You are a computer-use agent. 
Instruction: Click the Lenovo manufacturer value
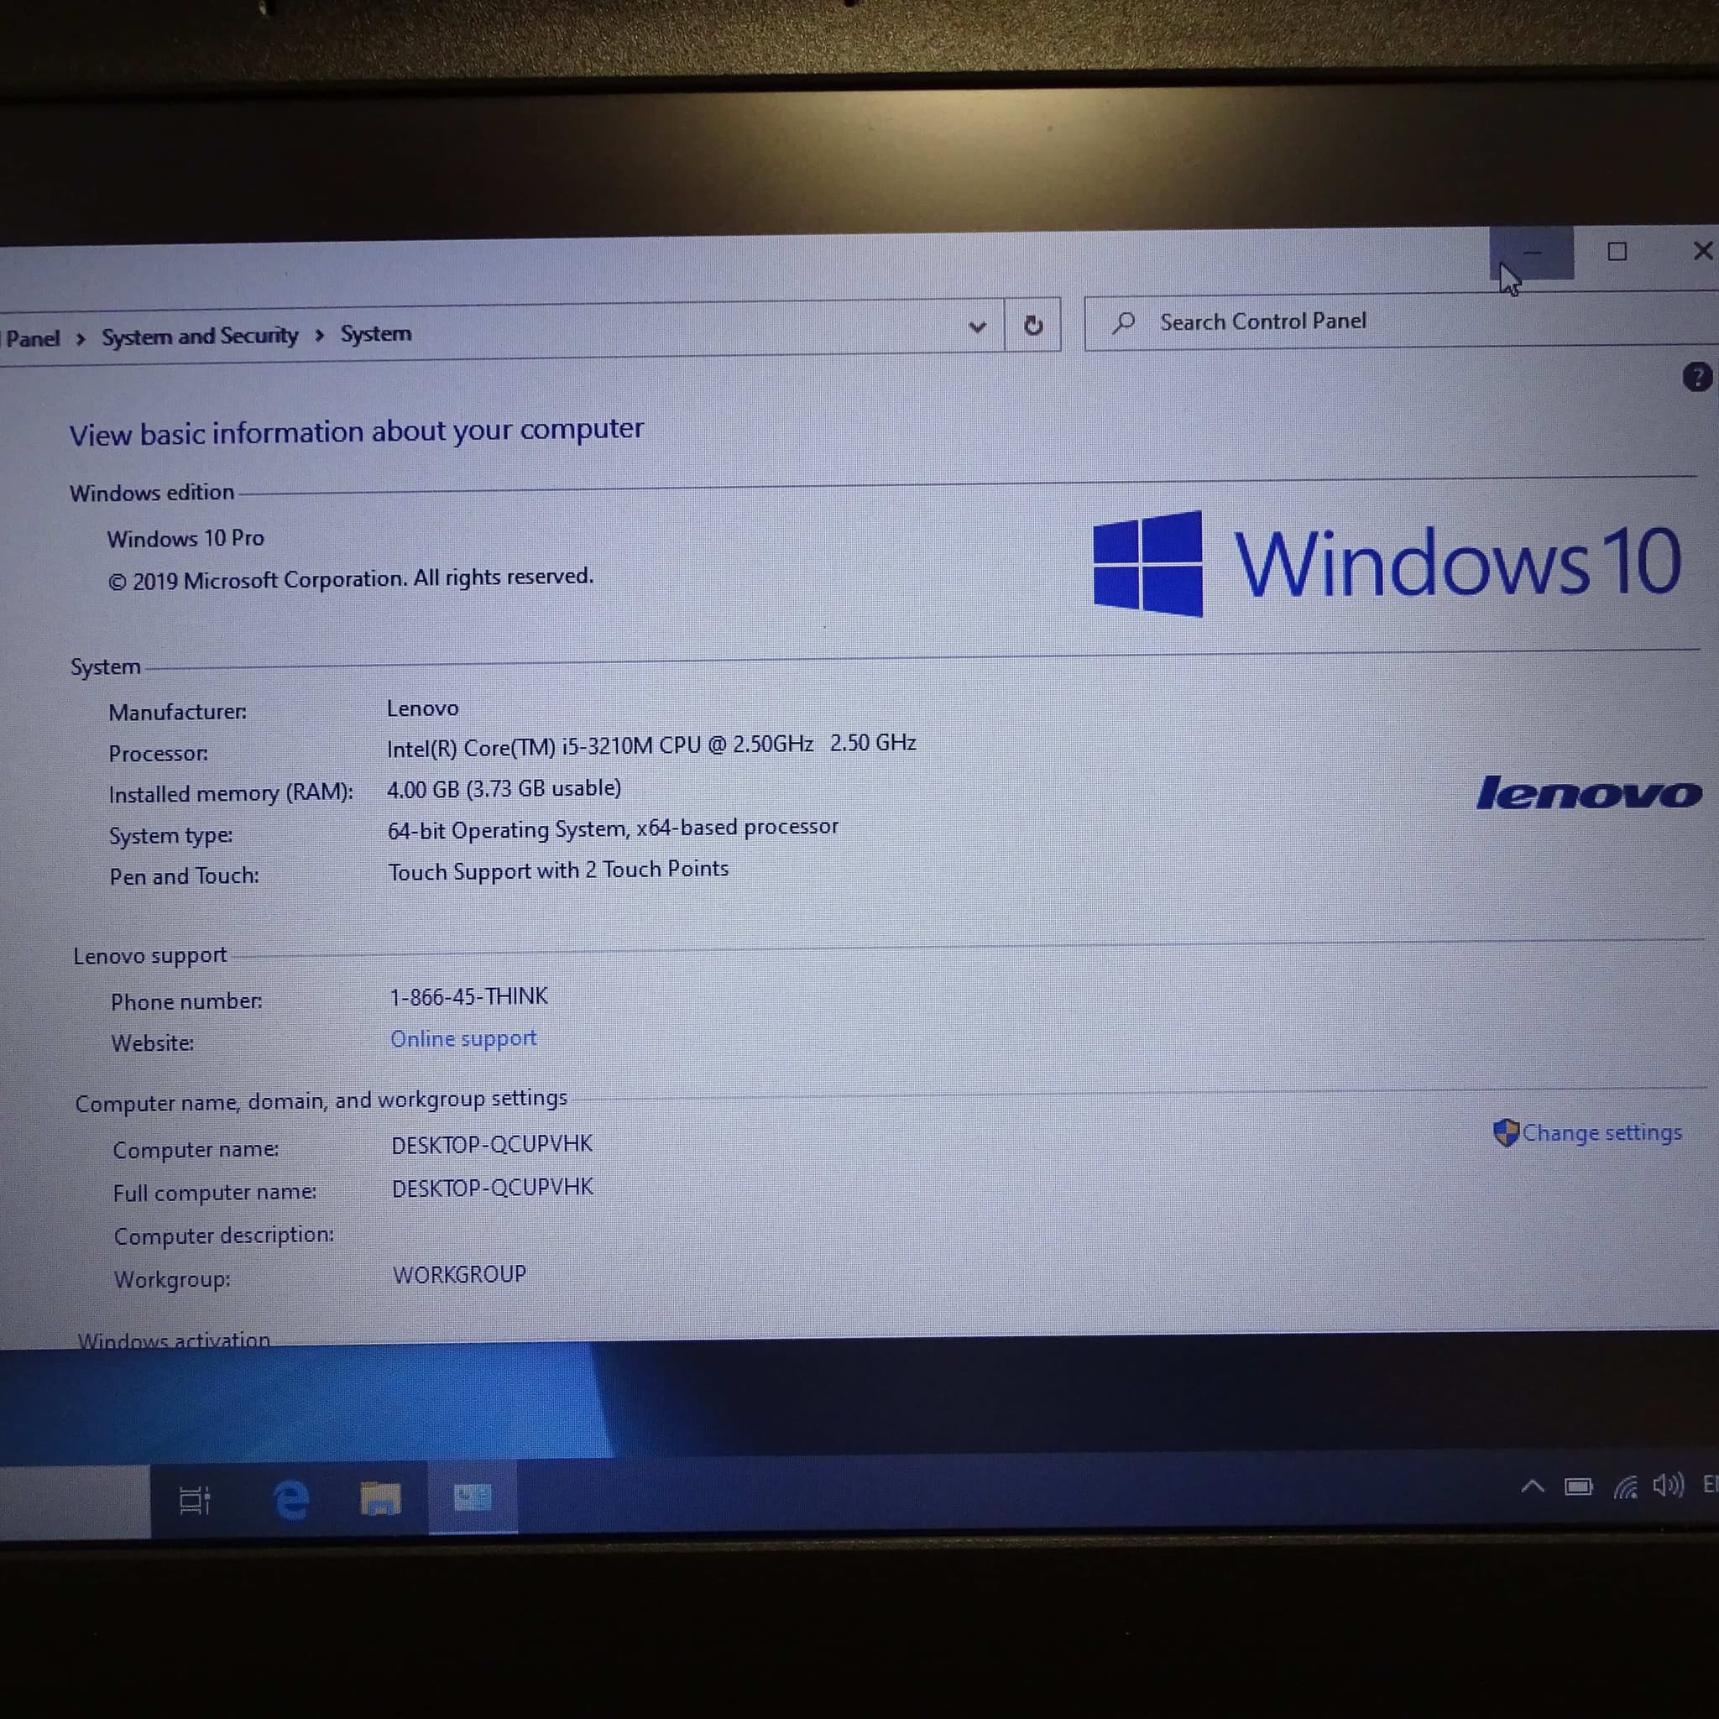(423, 709)
